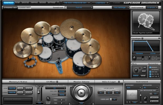Open the left crash cymbal arrow
The image size is (163, 105).
point(30,42)
